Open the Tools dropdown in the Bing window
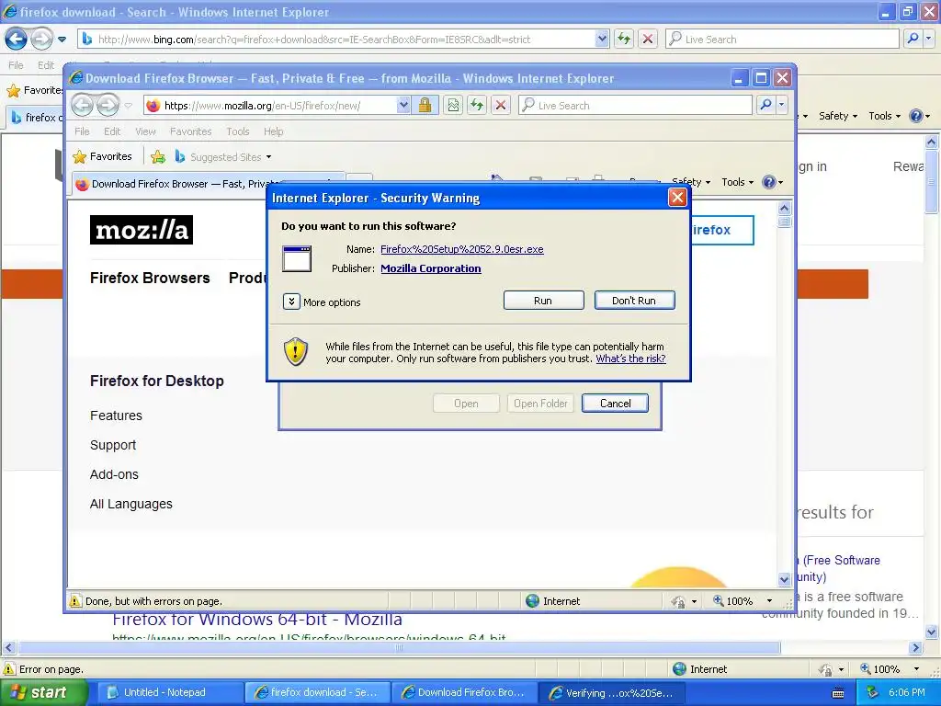 [x=884, y=116]
